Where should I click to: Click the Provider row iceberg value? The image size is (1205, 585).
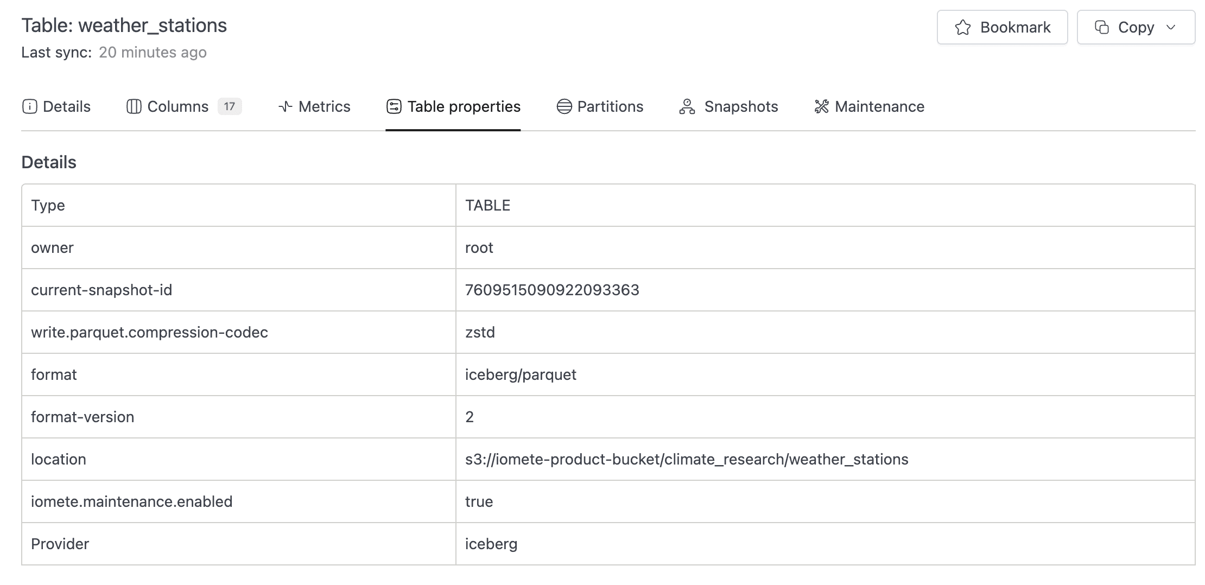[x=491, y=544]
